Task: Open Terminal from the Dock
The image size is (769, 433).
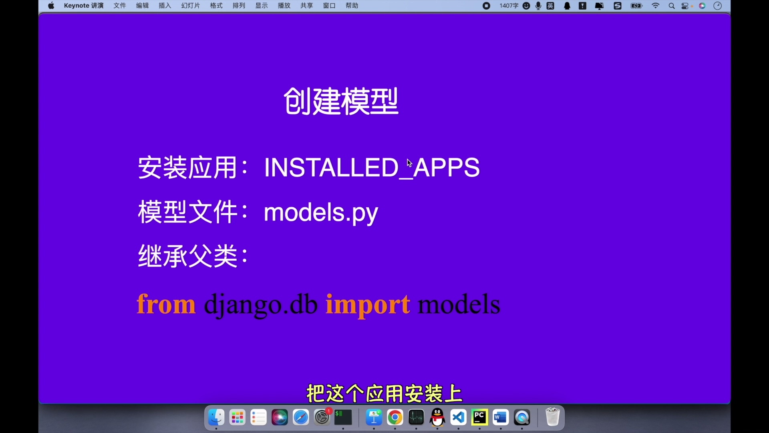Action: [343, 418]
